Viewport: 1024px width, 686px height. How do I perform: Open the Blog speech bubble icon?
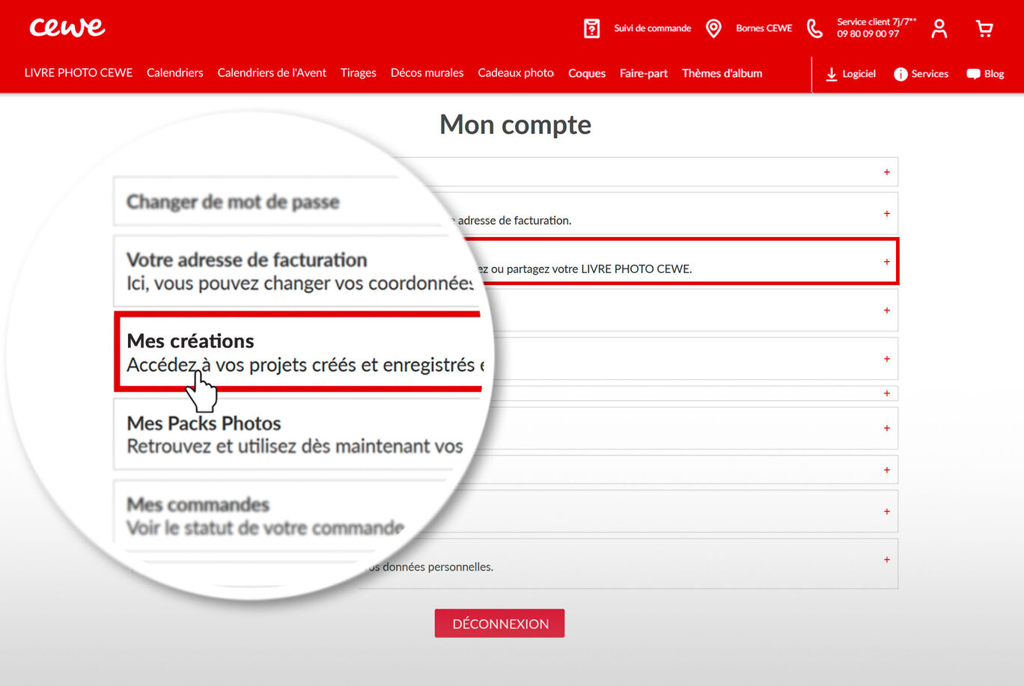[972, 74]
